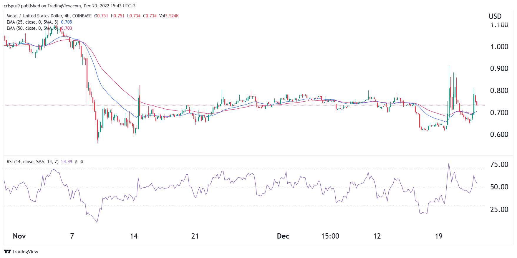Viewport: 517px width, 258px height.
Task: Click the 50.00 RSI axis label
Action: click(x=499, y=187)
